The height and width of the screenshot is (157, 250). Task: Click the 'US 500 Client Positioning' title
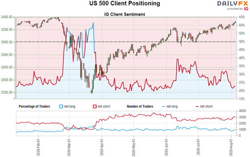pyautogui.click(x=125, y=3)
